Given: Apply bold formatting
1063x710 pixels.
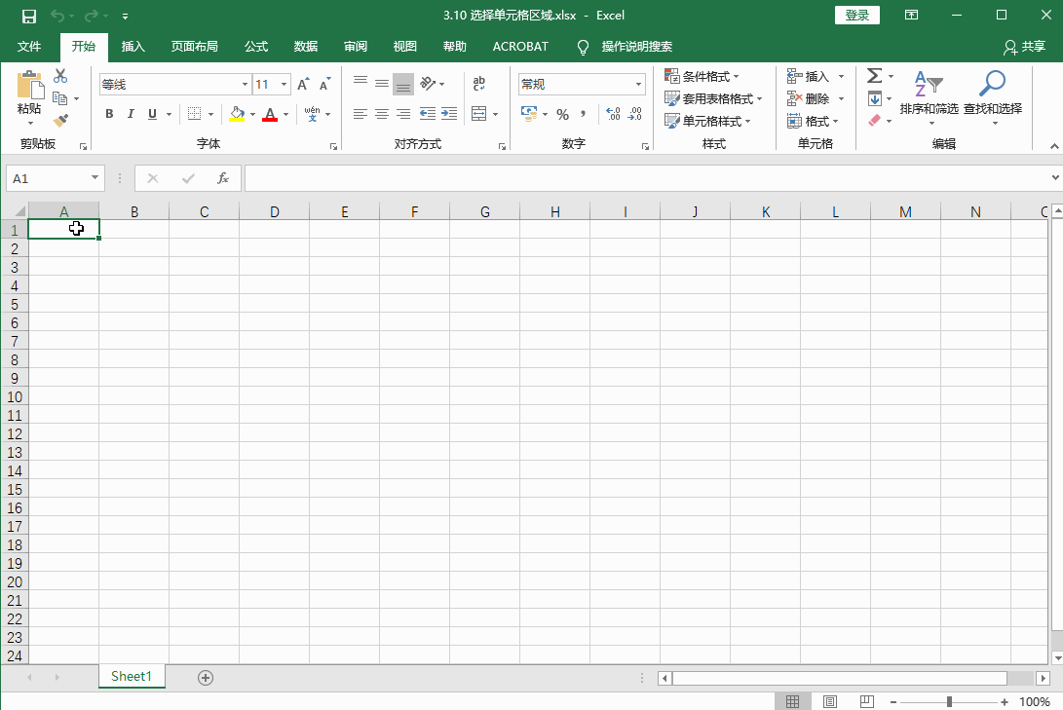Looking at the screenshot, I should 109,114.
